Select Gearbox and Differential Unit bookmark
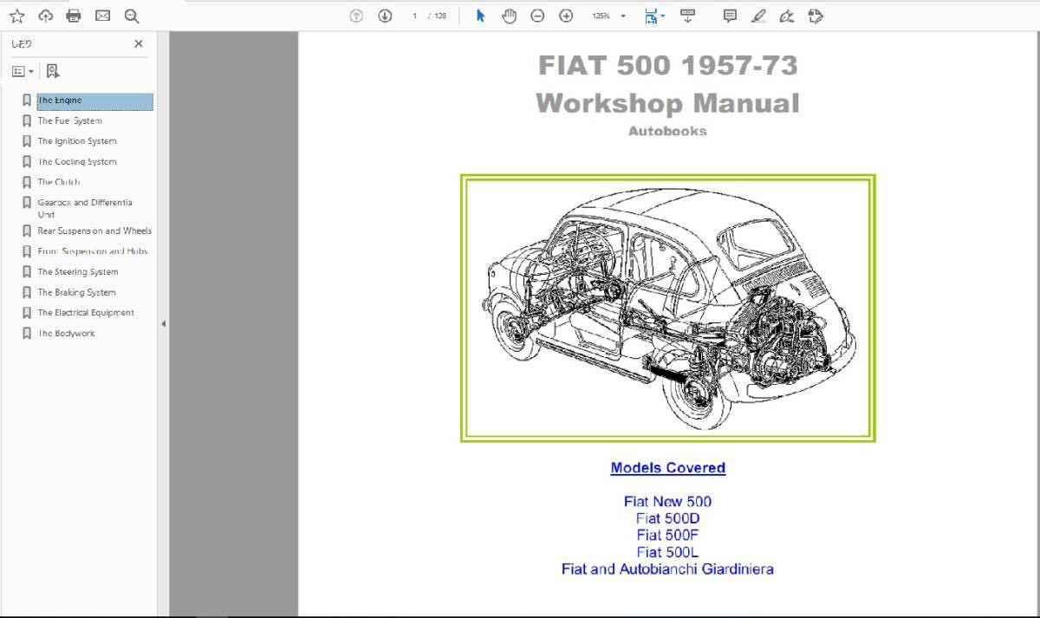Image resolution: width=1040 pixels, height=618 pixels. tap(85, 208)
